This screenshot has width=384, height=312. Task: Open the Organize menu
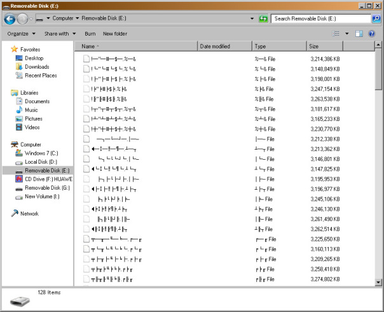point(22,34)
